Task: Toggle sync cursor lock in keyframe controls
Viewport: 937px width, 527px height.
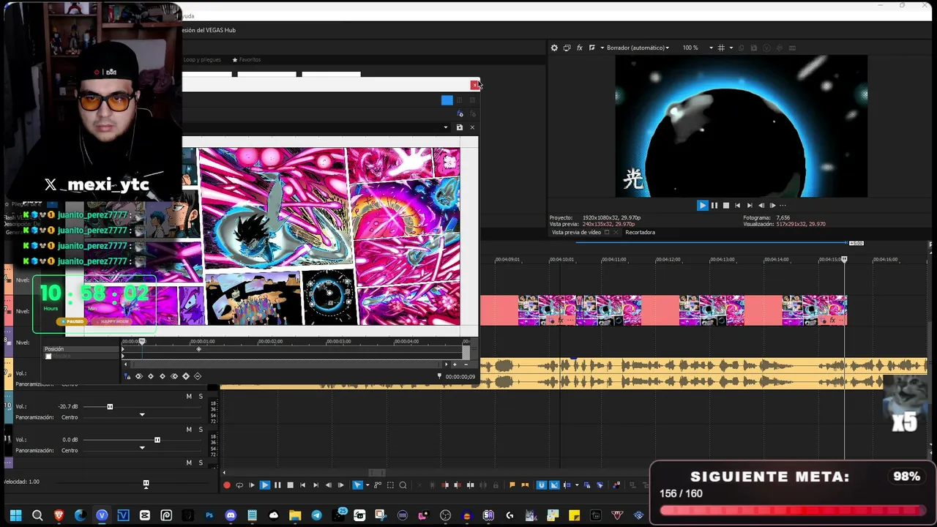Action: click(127, 376)
